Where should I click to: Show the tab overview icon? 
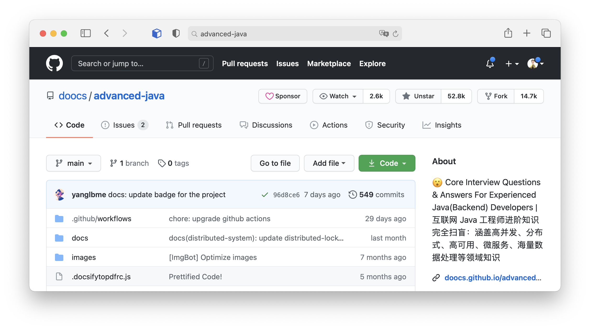(x=546, y=33)
